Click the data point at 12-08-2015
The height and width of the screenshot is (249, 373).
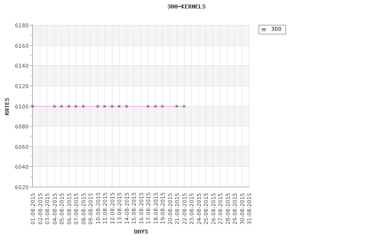112,106
